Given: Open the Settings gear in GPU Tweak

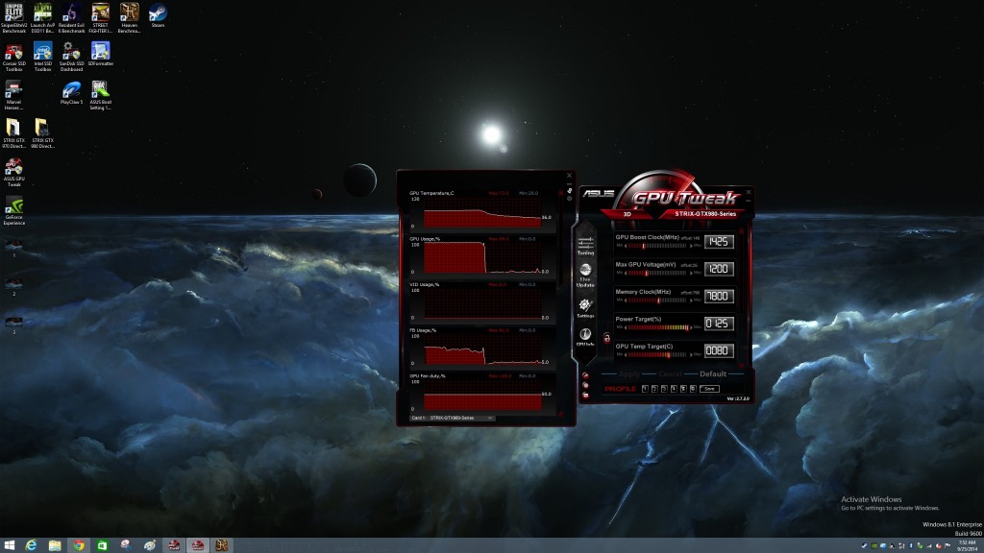Looking at the screenshot, I should click(x=585, y=308).
